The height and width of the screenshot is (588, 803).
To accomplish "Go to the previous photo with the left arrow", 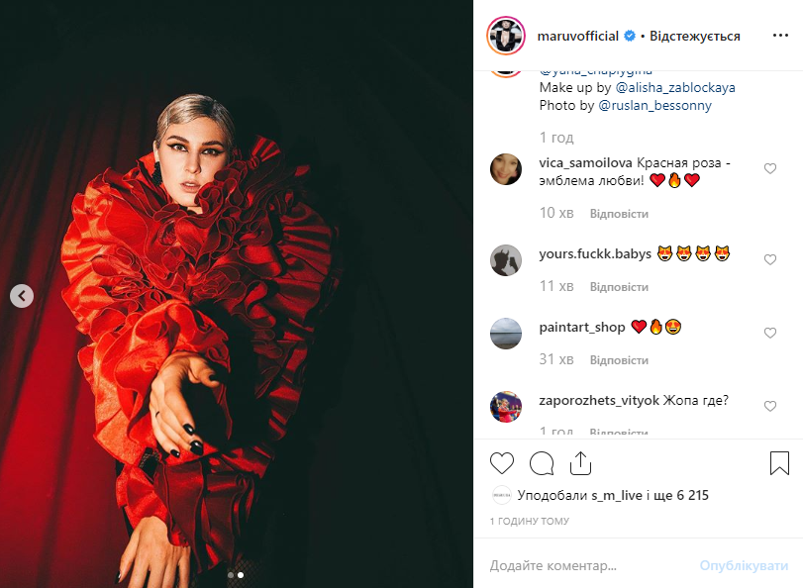I will point(22,296).
